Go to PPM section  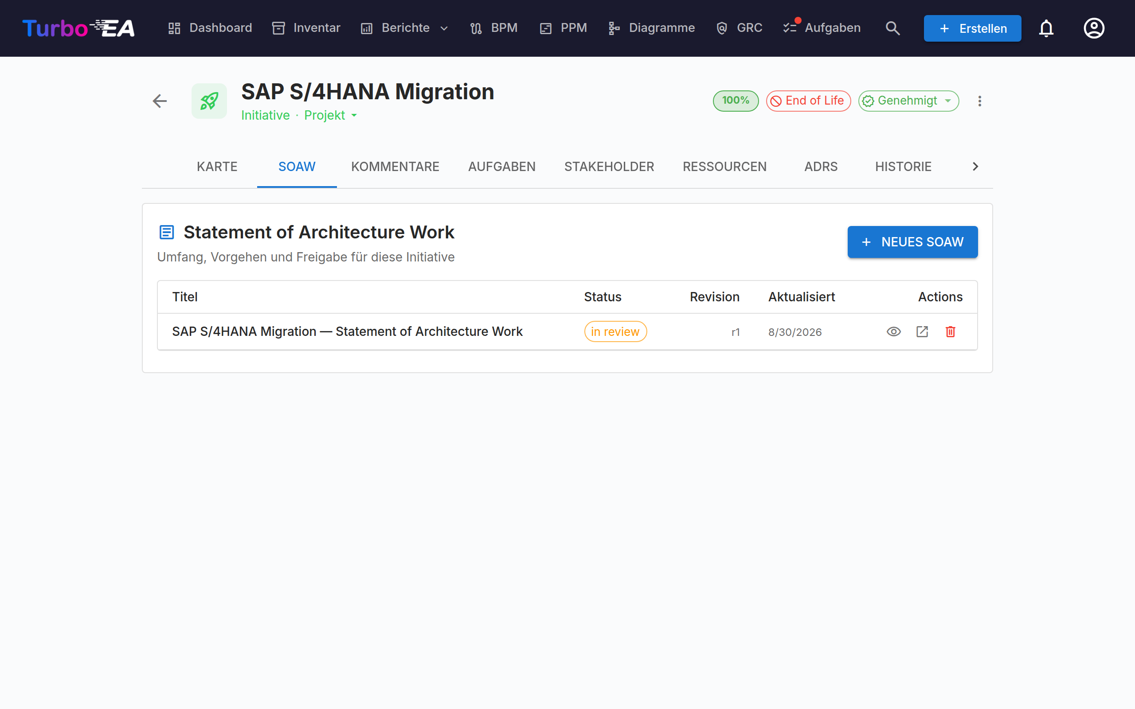(563, 28)
